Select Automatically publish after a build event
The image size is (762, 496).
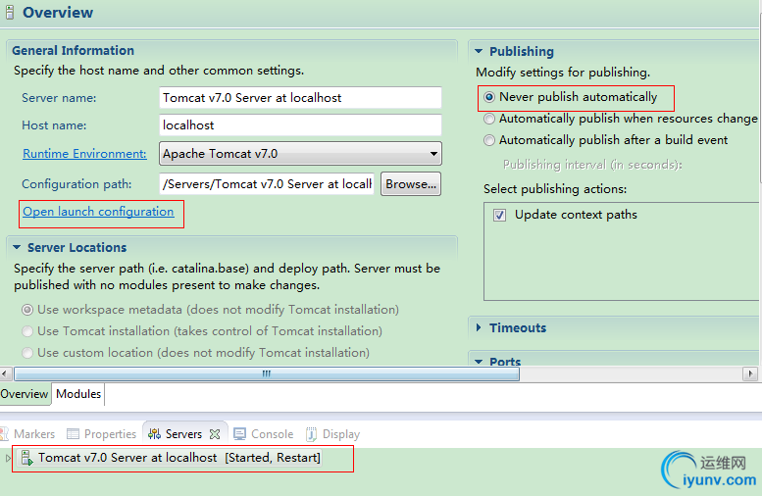pyautogui.click(x=489, y=140)
